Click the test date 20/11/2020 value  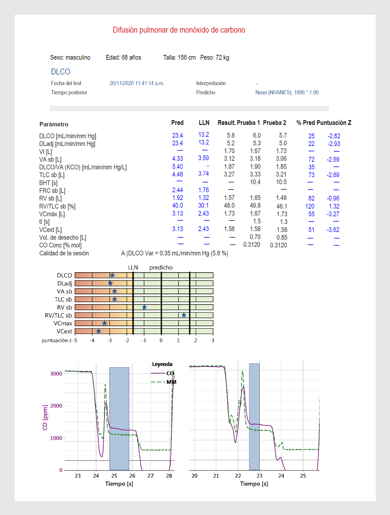(137, 83)
